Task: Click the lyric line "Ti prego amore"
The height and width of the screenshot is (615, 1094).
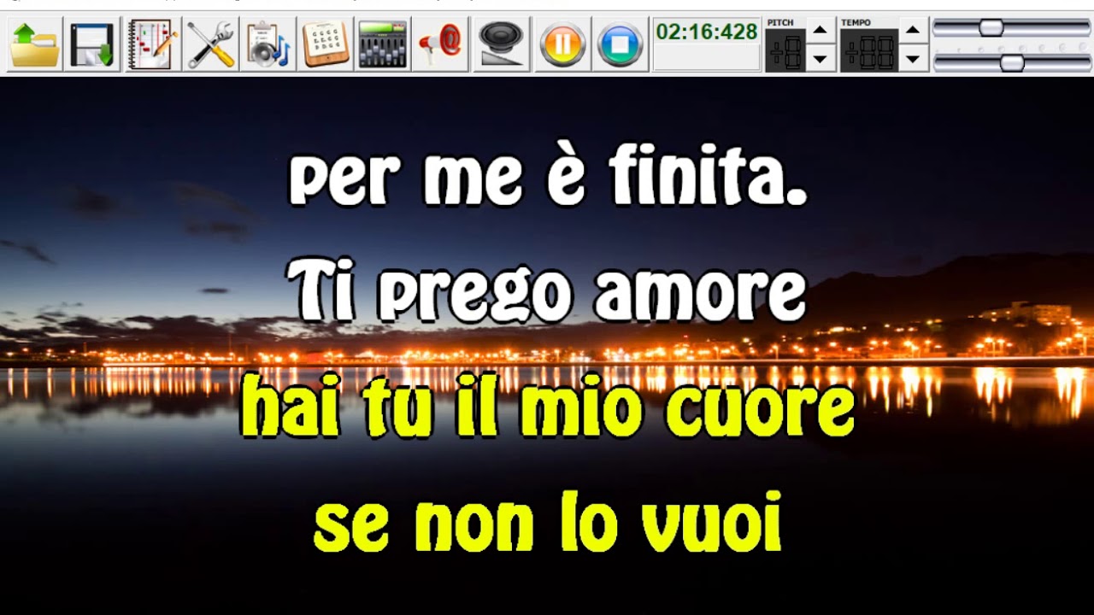Action: point(547,290)
